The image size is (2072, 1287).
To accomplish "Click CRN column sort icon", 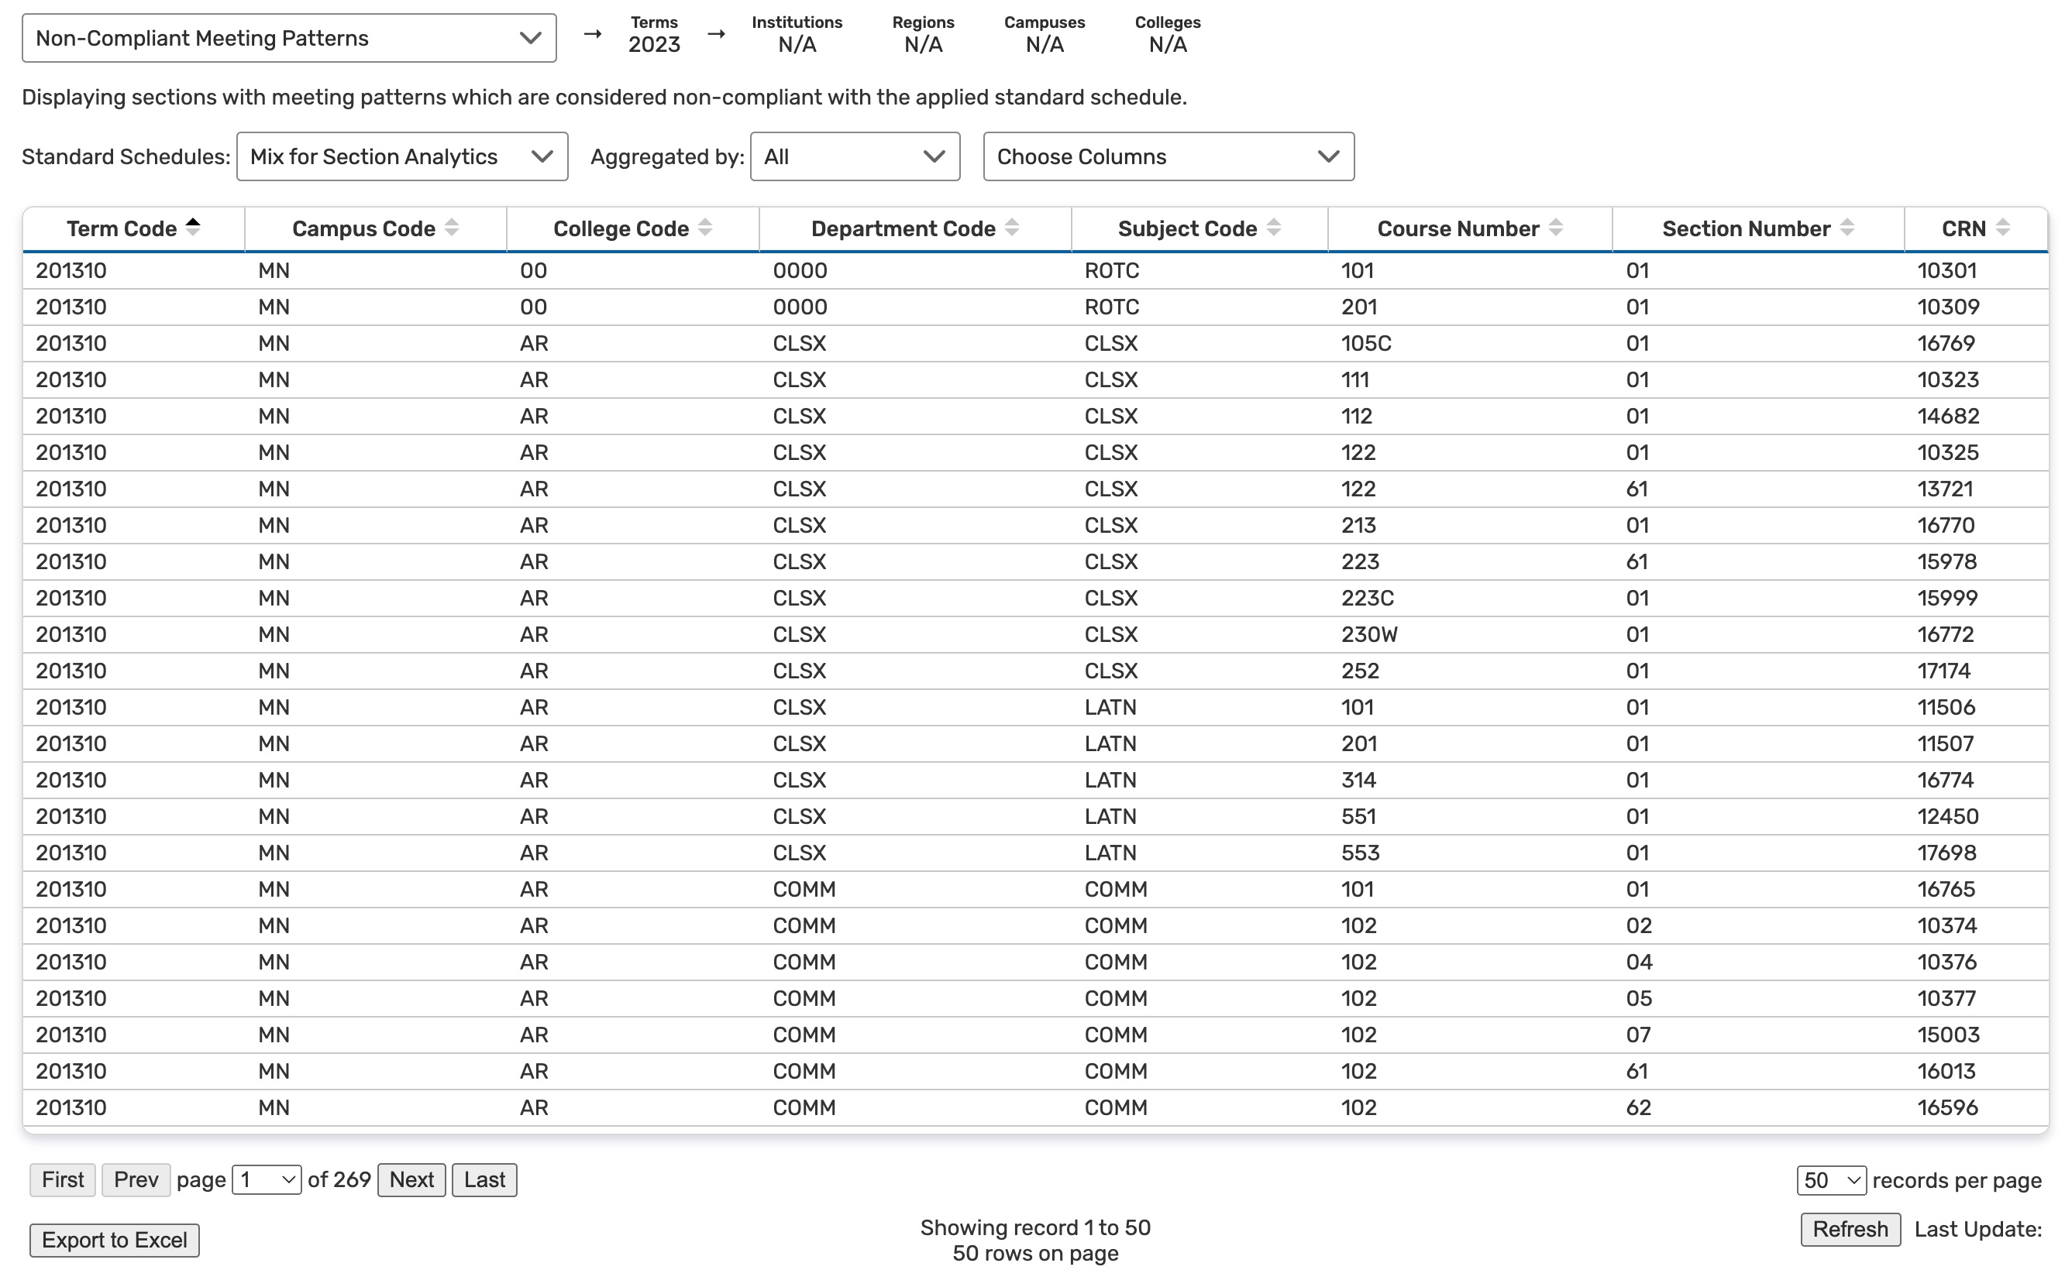I will (x=2002, y=227).
